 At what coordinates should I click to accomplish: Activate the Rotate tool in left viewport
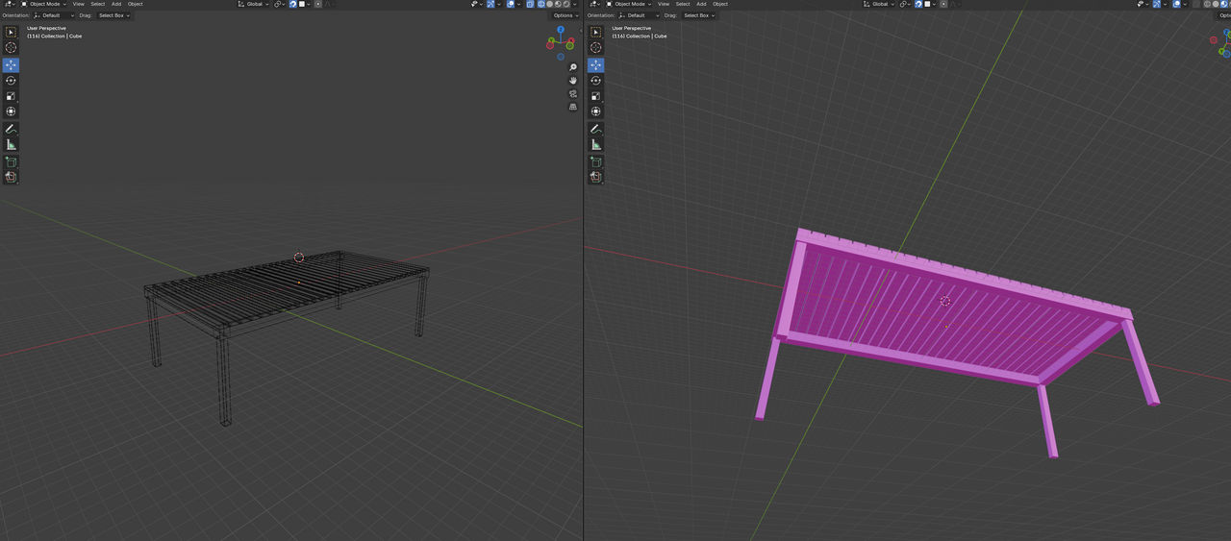(x=11, y=81)
